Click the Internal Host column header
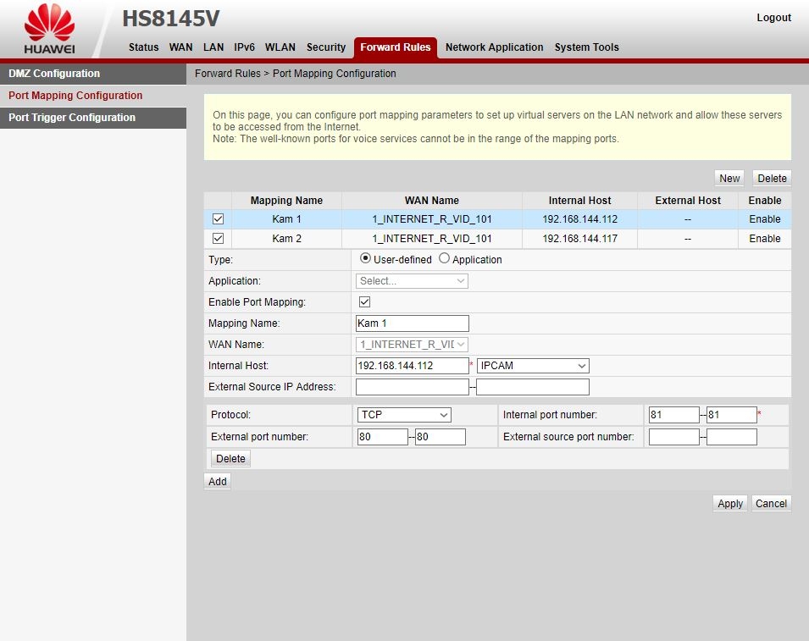 580,201
